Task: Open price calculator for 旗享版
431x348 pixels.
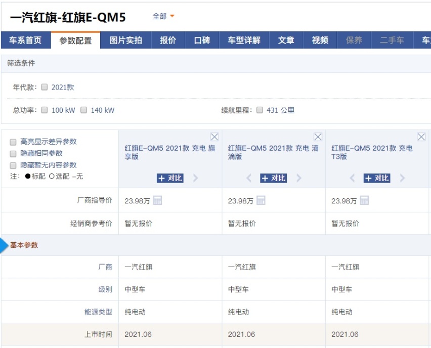Action: tap(157, 200)
